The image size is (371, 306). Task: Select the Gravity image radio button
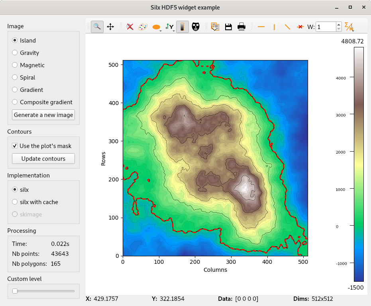(x=15, y=53)
